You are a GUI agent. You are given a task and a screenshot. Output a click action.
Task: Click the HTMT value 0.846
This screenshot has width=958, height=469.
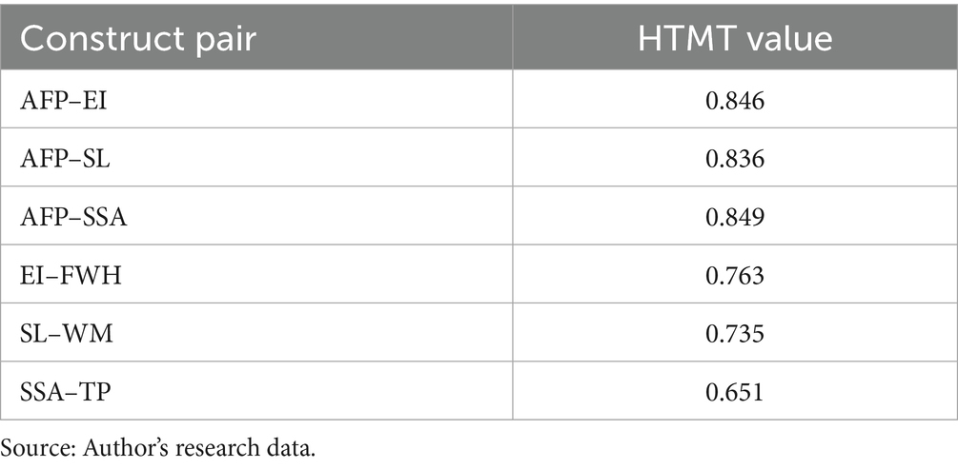(734, 100)
